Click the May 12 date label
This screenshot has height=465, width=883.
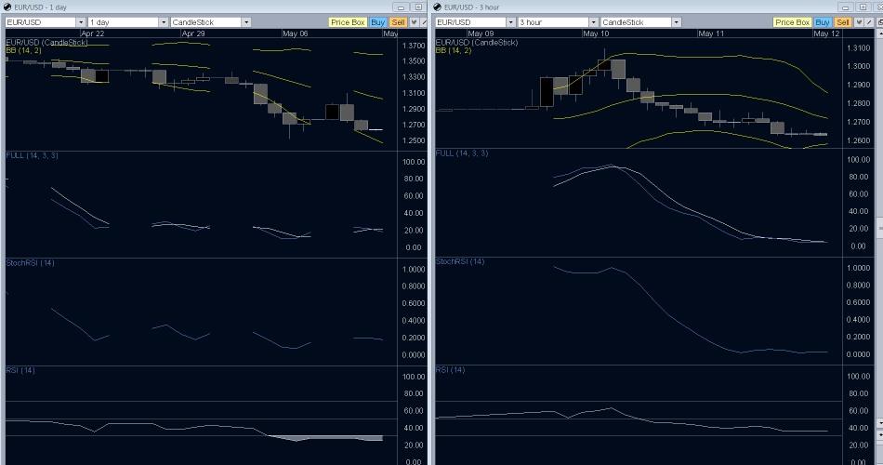(826, 33)
